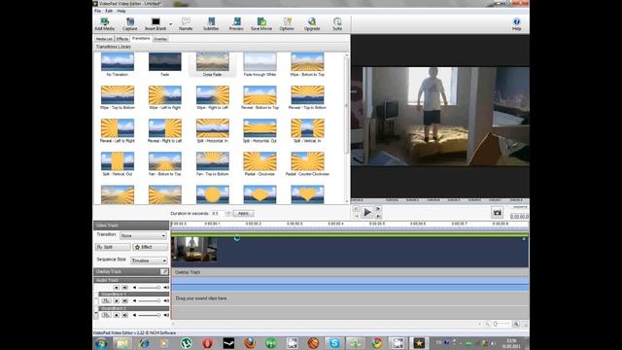622x350 pixels.
Task: Click the transitions library vertical scrollbar
Action: pyautogui.click(x=347, y=127)
